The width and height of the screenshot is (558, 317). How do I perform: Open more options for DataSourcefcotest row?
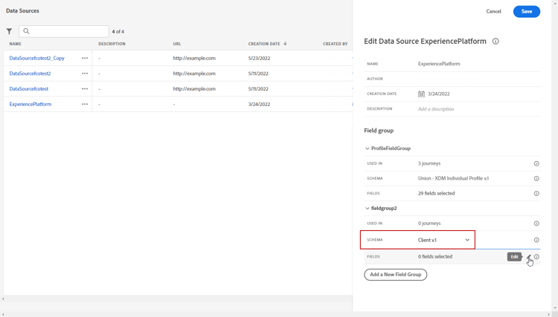pos(85,88)
